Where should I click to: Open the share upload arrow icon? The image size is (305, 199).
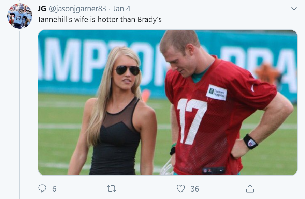point(250,188)
